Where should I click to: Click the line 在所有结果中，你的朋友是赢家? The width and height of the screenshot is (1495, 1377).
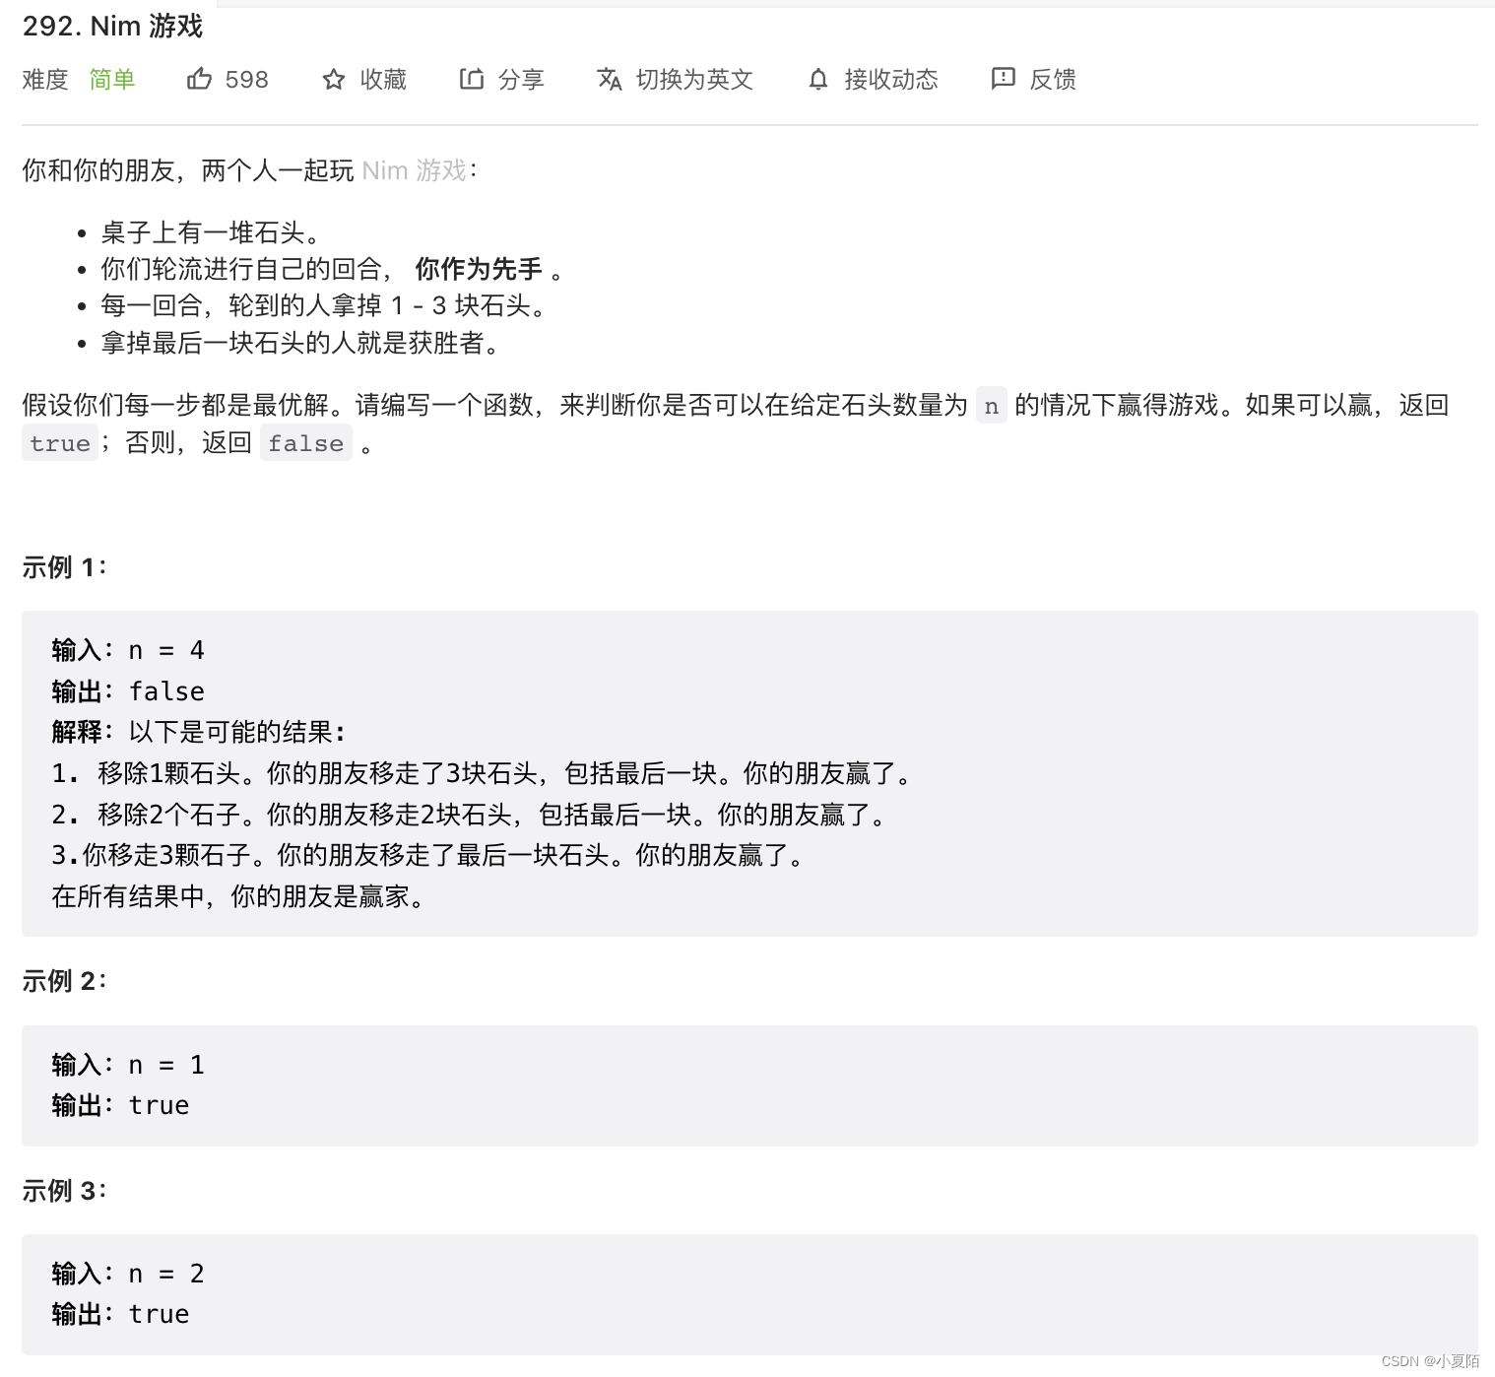[x=238, y=896]
